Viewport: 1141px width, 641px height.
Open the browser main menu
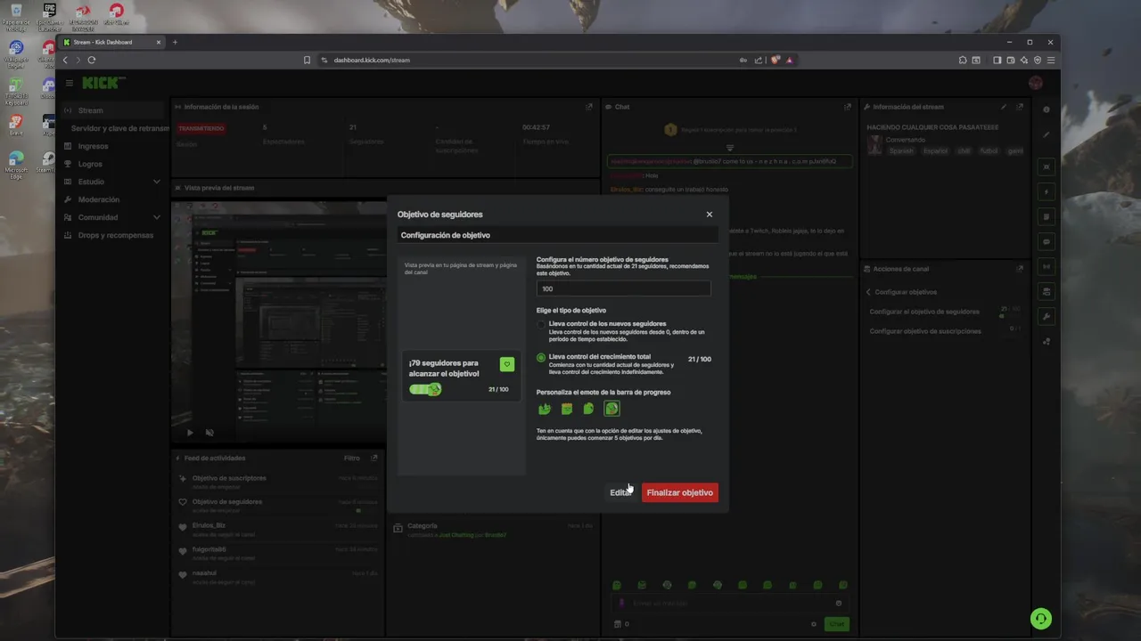coord(1052,60)
